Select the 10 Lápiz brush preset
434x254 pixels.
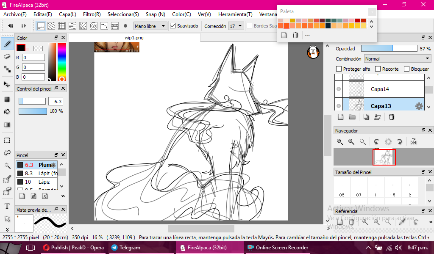[x=37, y=182]
